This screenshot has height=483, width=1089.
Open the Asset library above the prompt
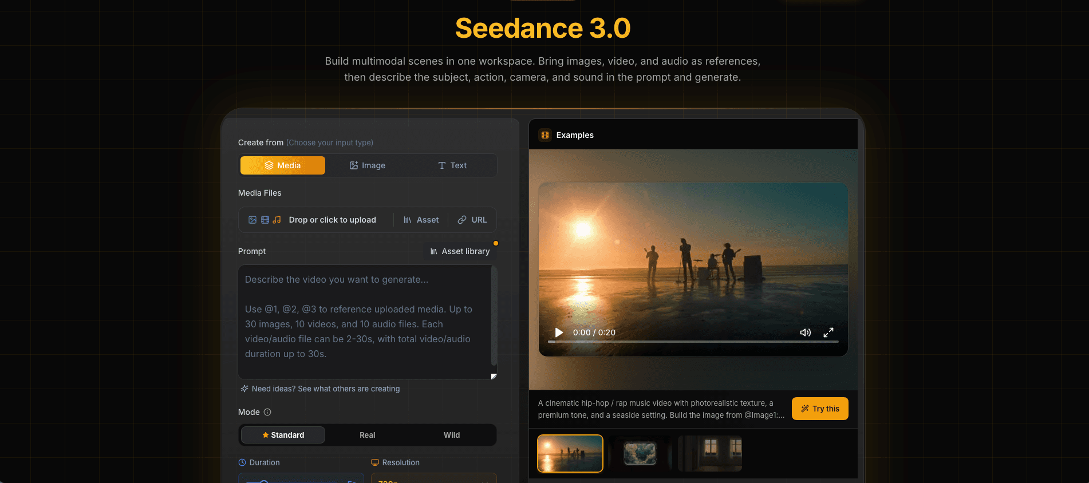tap(460, 251)
